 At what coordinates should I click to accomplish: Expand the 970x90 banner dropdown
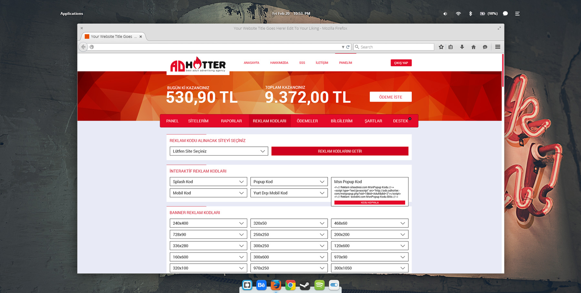pyautogui.click(x=370, y=257)
